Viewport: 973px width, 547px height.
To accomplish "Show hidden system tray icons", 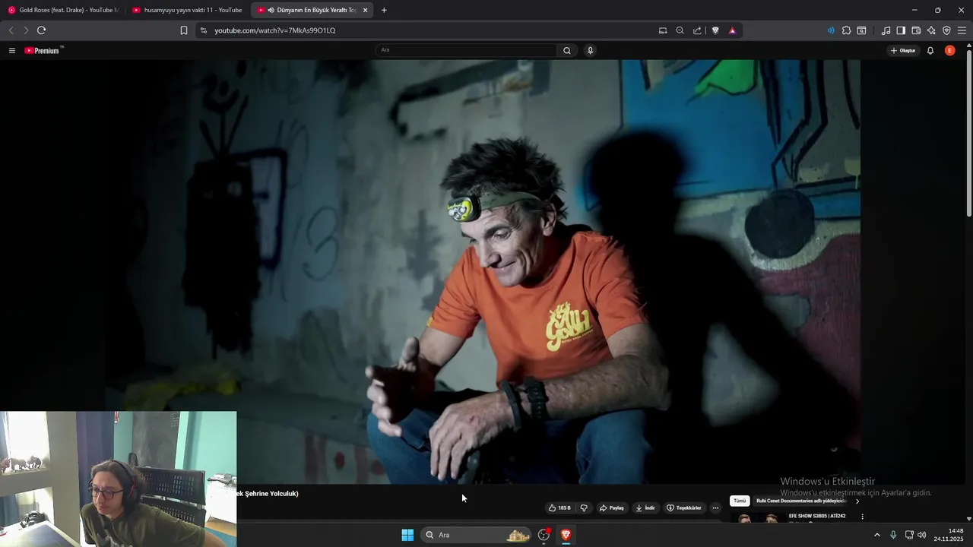I will point(876,535).
